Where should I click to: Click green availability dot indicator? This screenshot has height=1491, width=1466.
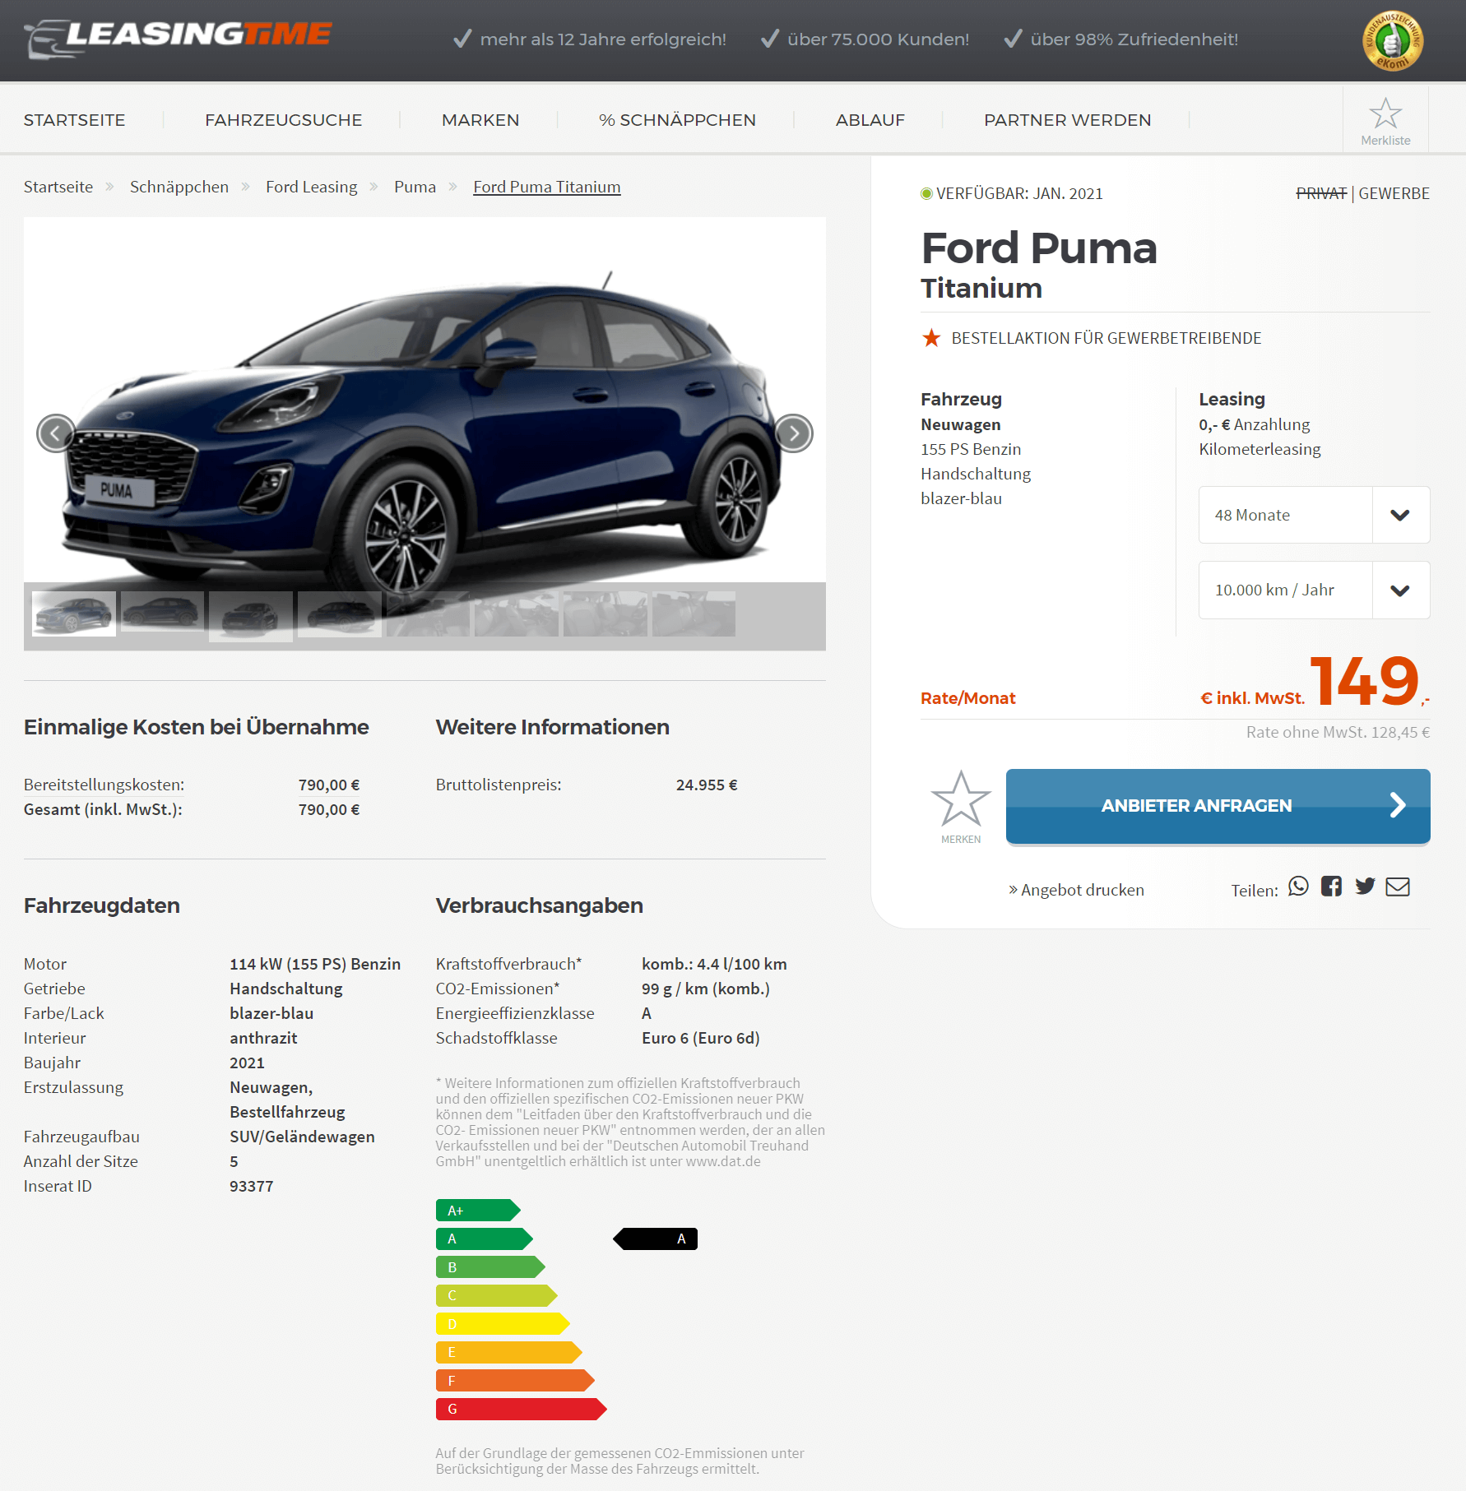[x=926, y=193]
